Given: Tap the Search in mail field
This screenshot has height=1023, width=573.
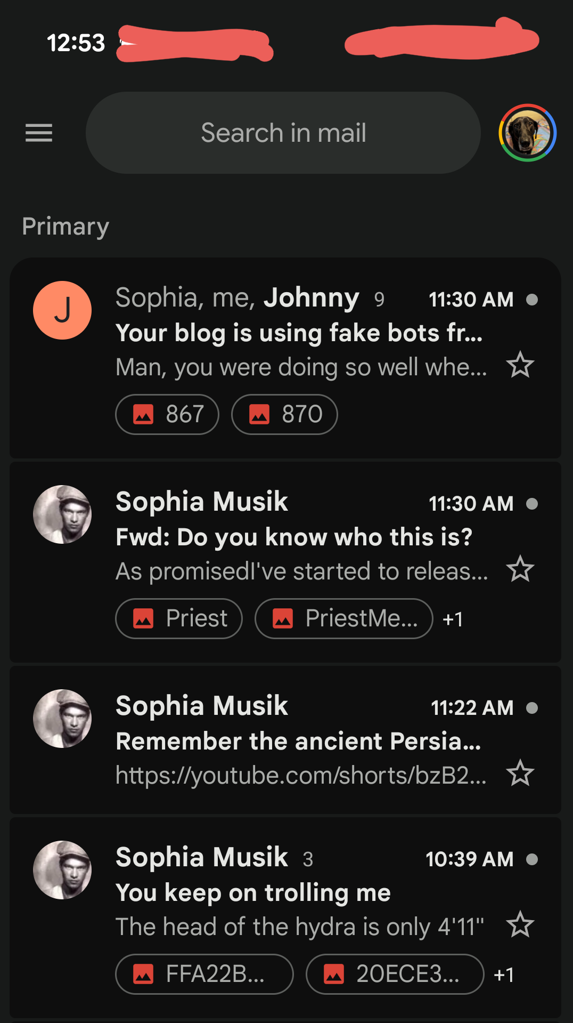Looking at the screenshot, I should click(283, 133).
